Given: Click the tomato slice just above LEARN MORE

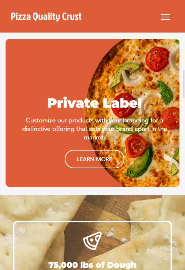Looking at the screenshot, I should pos(135,146).
